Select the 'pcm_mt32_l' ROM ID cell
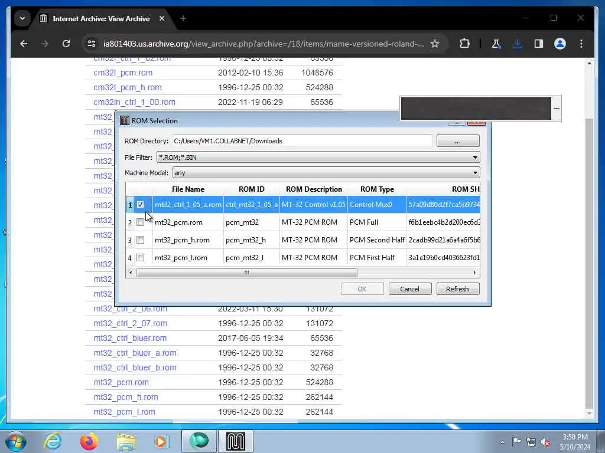 click(252, 258)
